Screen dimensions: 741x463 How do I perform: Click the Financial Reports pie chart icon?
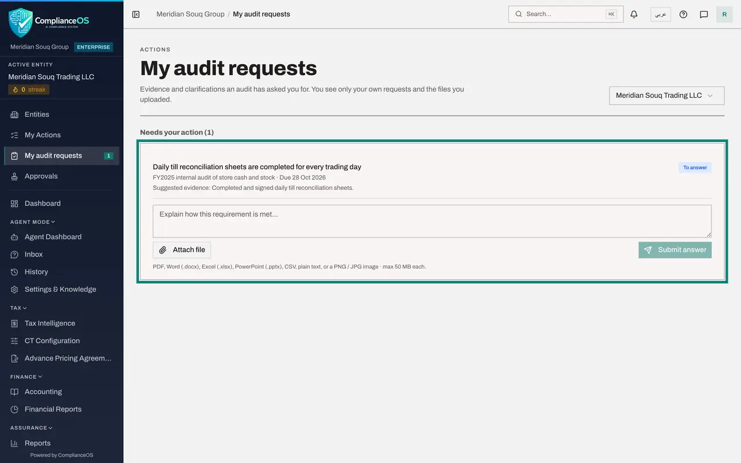(14, 409)
